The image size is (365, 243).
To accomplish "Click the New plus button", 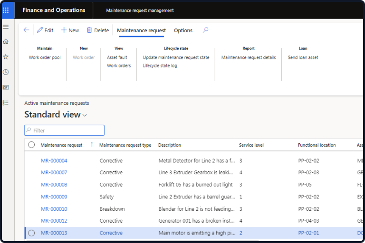I will click(70, 30).
